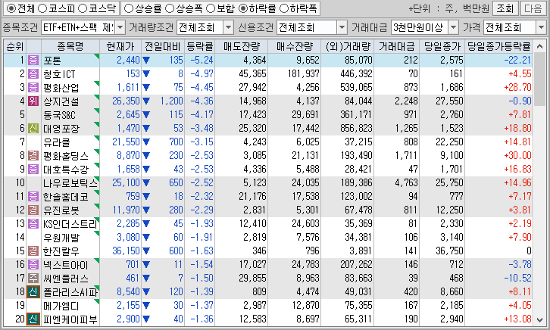This screenshot has width=550, height=330.
Task: Choose the 보합 option
Action: [211, 8]
